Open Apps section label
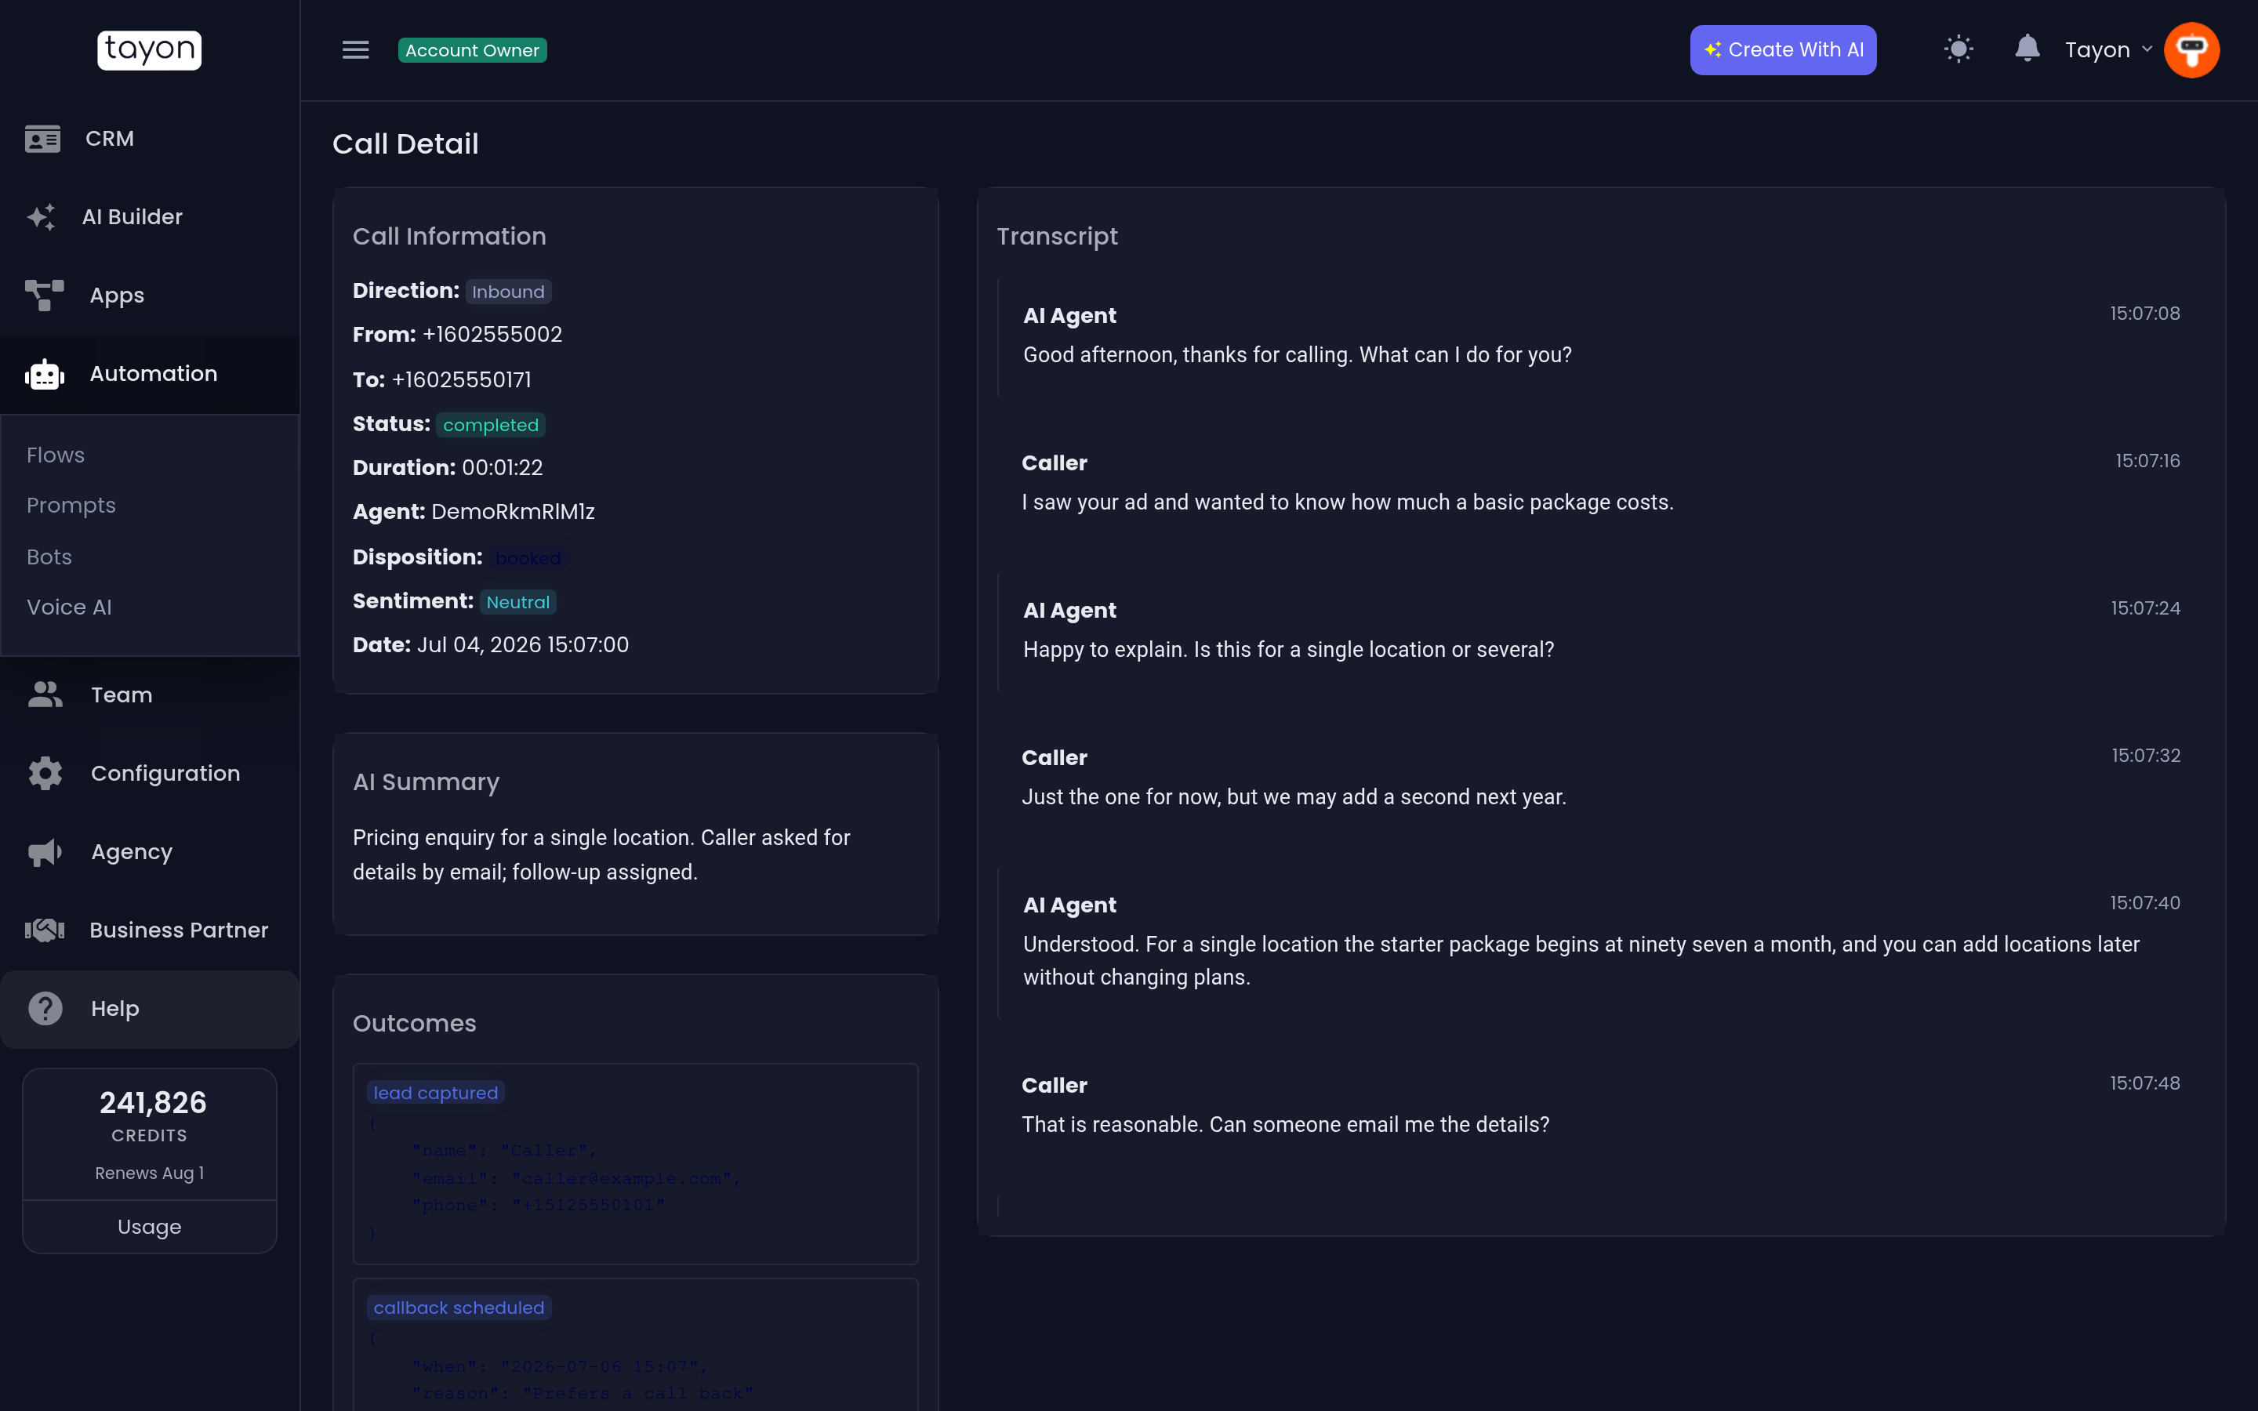 117,296
